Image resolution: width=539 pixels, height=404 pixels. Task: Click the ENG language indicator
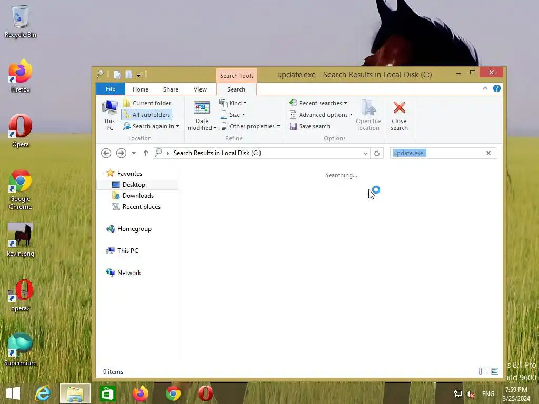pos(488,394)
